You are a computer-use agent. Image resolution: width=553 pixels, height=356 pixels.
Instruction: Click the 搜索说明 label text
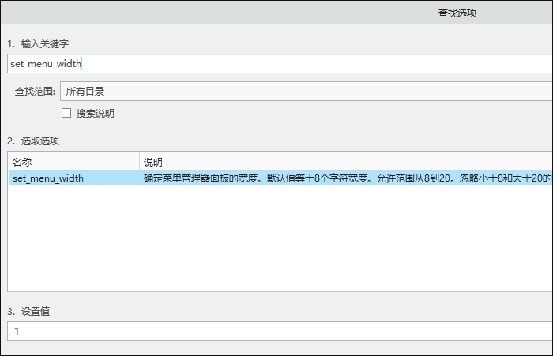pos(96,113)
